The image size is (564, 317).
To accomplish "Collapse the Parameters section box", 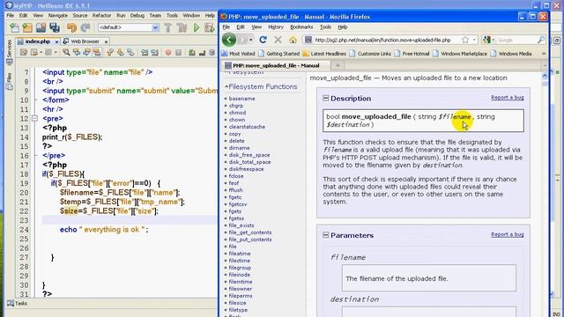I will [x=325, y=235].
